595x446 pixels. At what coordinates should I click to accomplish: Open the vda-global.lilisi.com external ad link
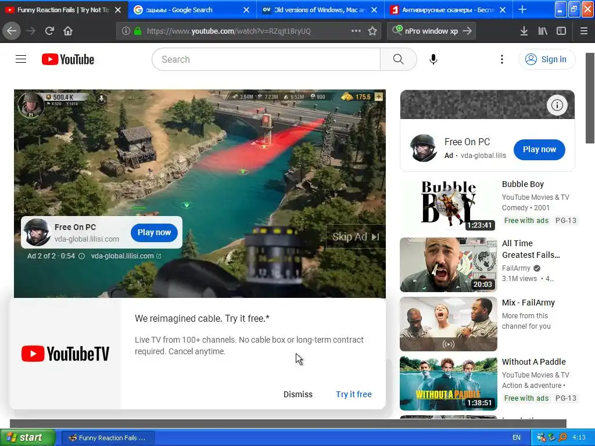126,256
